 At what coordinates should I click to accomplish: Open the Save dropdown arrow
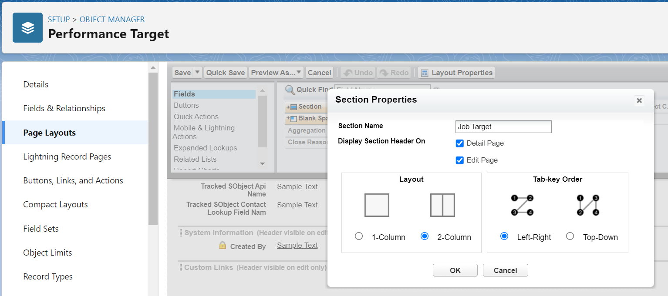coord(197,73)
